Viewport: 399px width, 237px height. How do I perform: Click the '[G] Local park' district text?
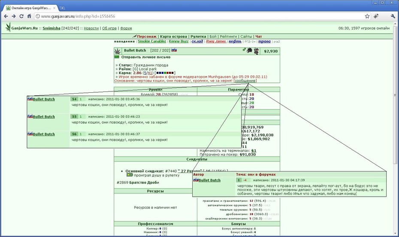click(x=145, y=69)
